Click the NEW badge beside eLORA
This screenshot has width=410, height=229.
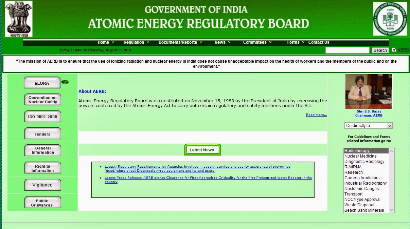coord(65,82)
